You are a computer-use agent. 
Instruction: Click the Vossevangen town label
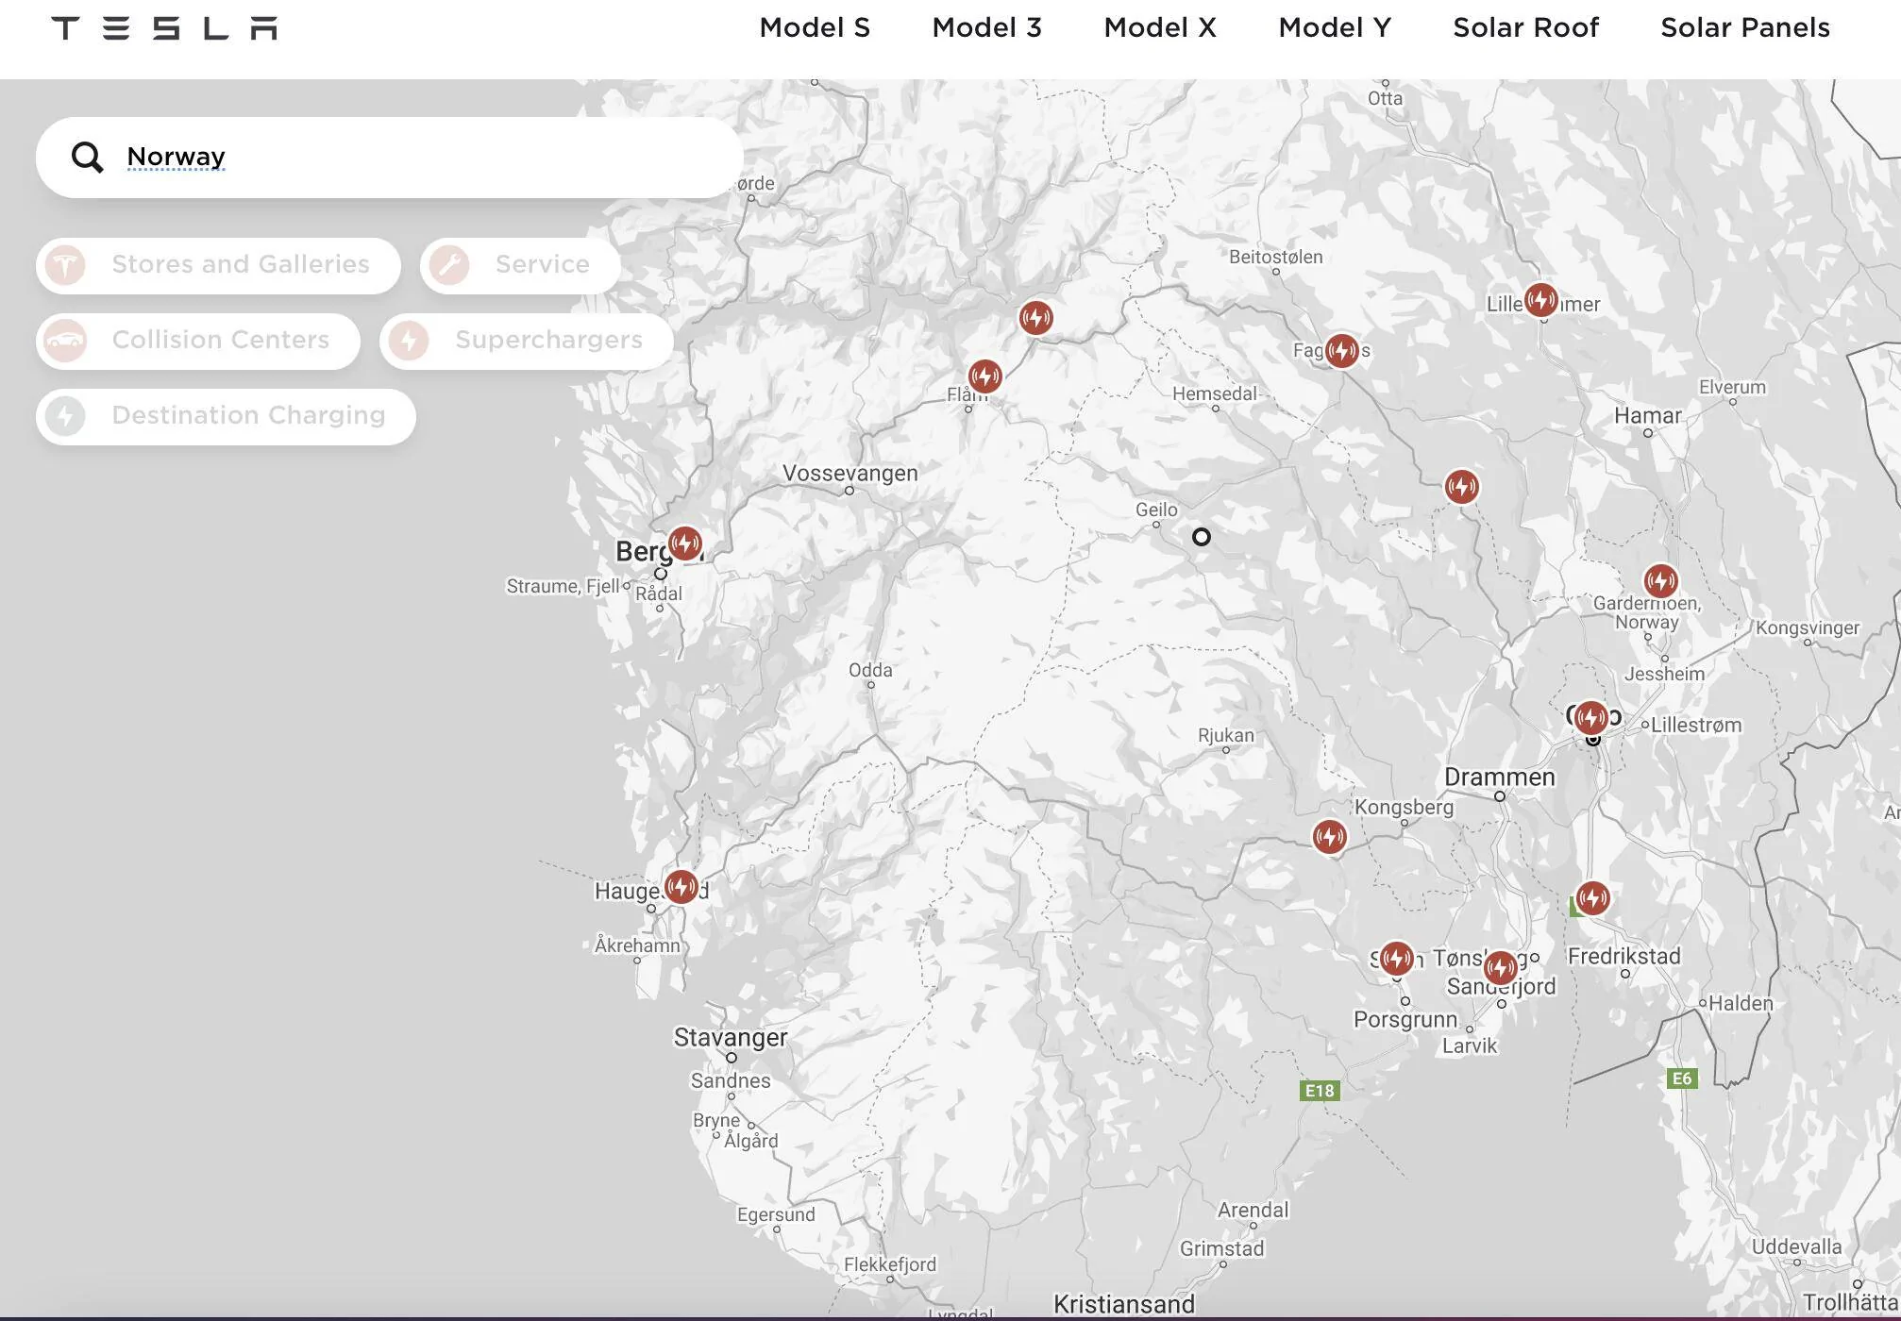click(850, 474)
